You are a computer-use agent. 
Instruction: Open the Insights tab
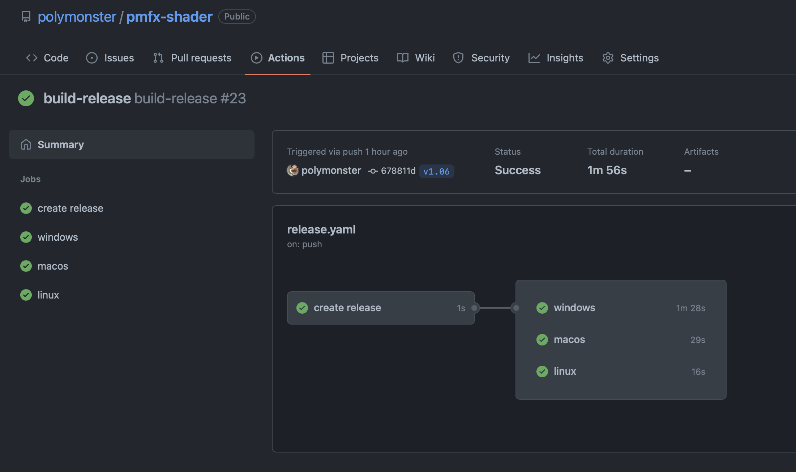click(x=556, y=58)
